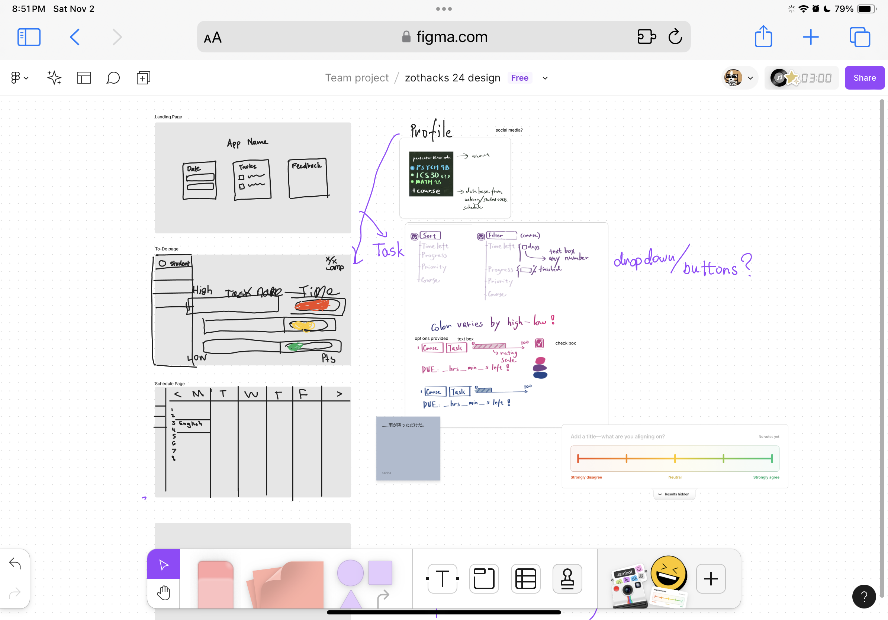Tap the figma.com address field

pyautogui.click(x=443, y=37)
